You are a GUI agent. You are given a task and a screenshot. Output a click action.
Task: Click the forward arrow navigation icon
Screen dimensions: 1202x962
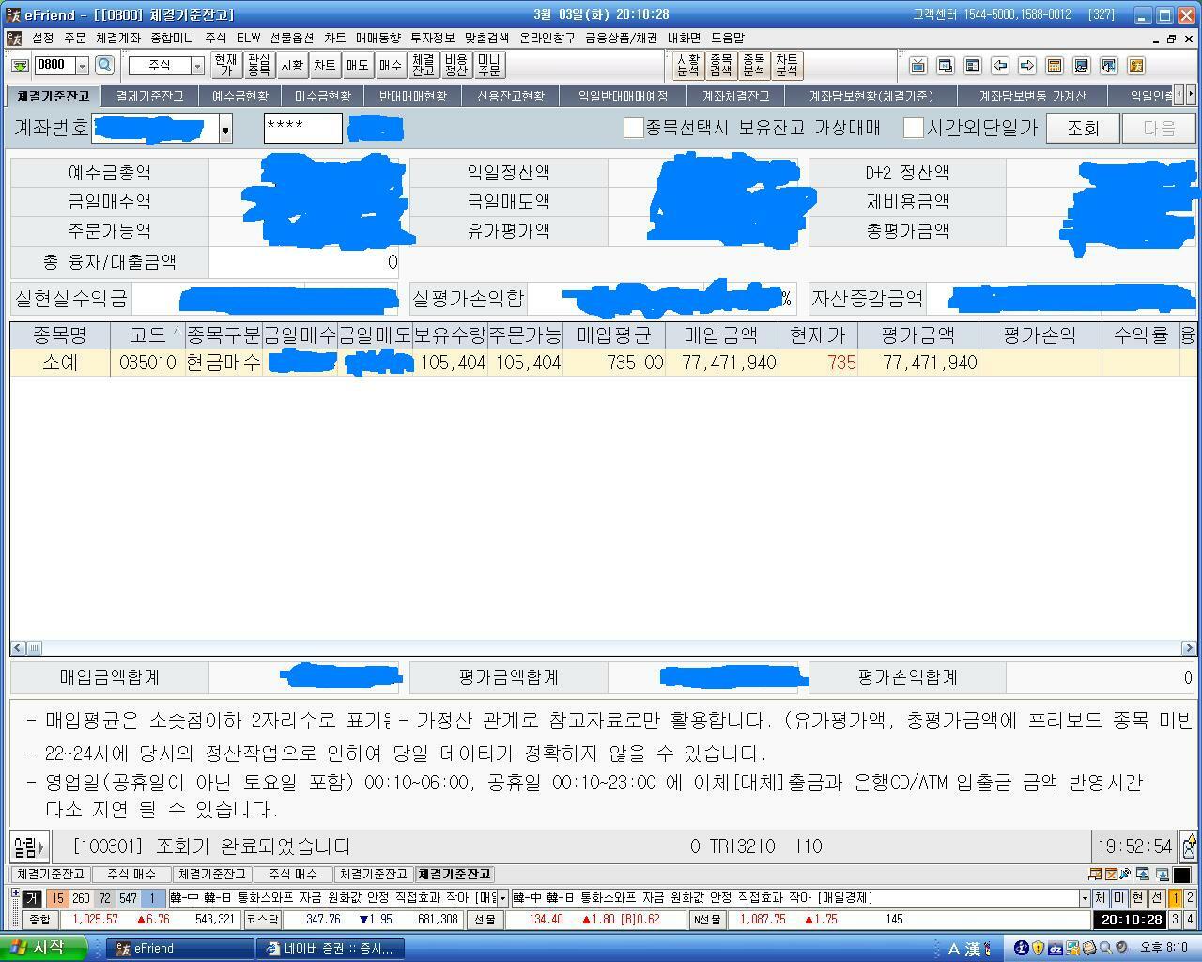coord(1026,66)
